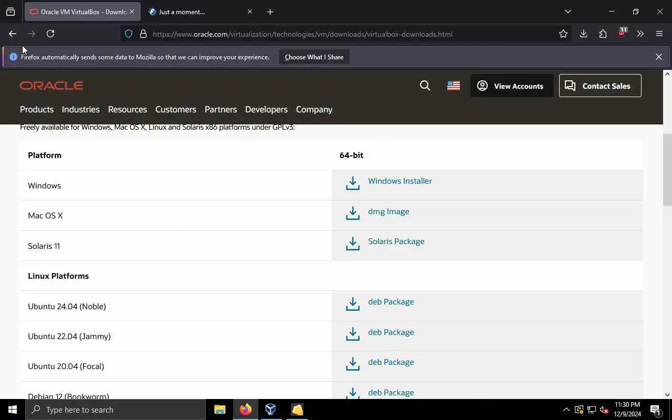Download deb Package for Ubuntu 22.04 (Jammy)
The width and height of the screenshot is (672, 420).
391,332
